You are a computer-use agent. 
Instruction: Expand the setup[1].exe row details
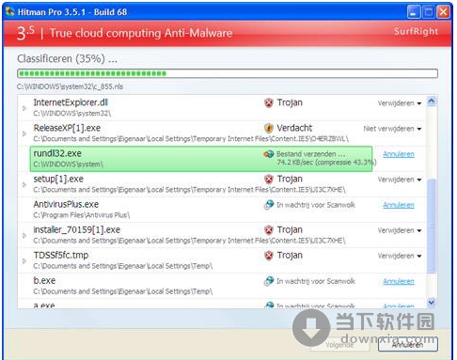[x=24, y=185]
